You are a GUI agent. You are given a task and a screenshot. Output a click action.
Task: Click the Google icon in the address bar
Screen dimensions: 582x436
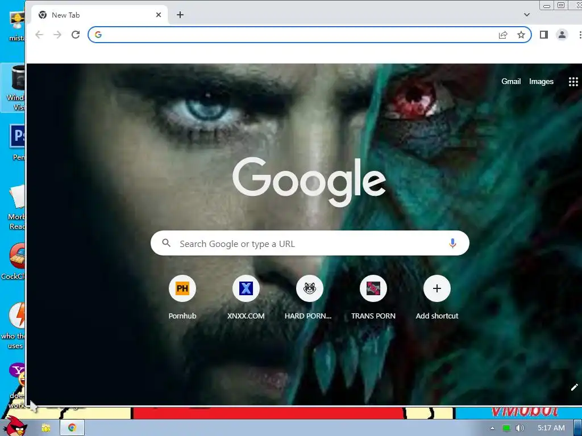[98, 35]
